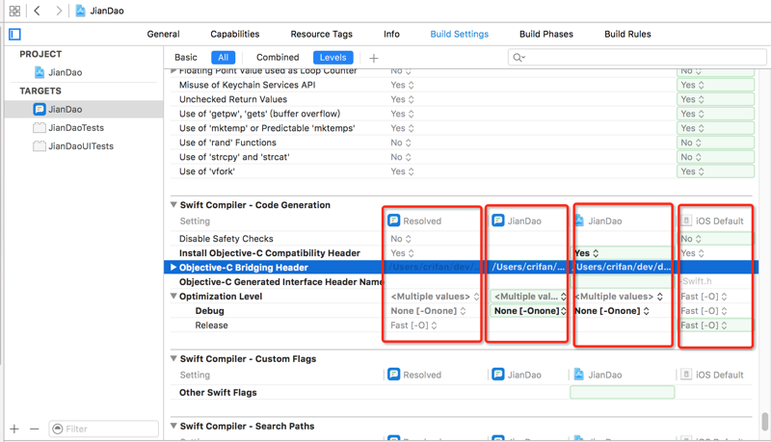Click the Other Swift Flags project value field
This screenshot has height=442, width=771.
pyautogui.click(x=622, y=392)
